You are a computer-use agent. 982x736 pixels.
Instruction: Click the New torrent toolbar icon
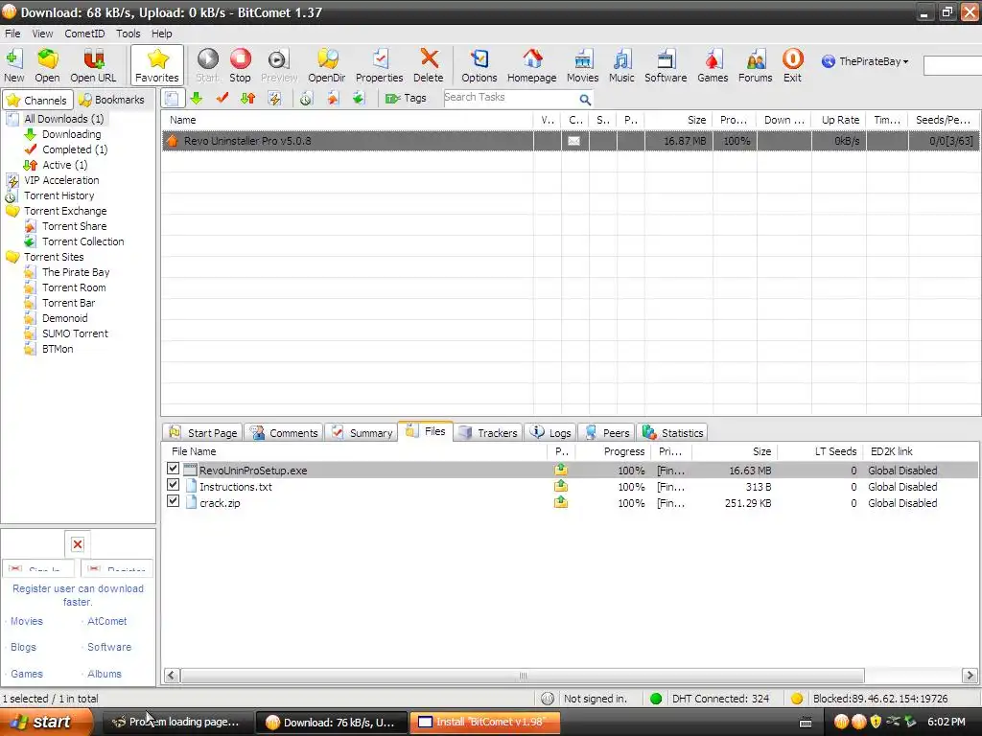[x=13, y=65]
